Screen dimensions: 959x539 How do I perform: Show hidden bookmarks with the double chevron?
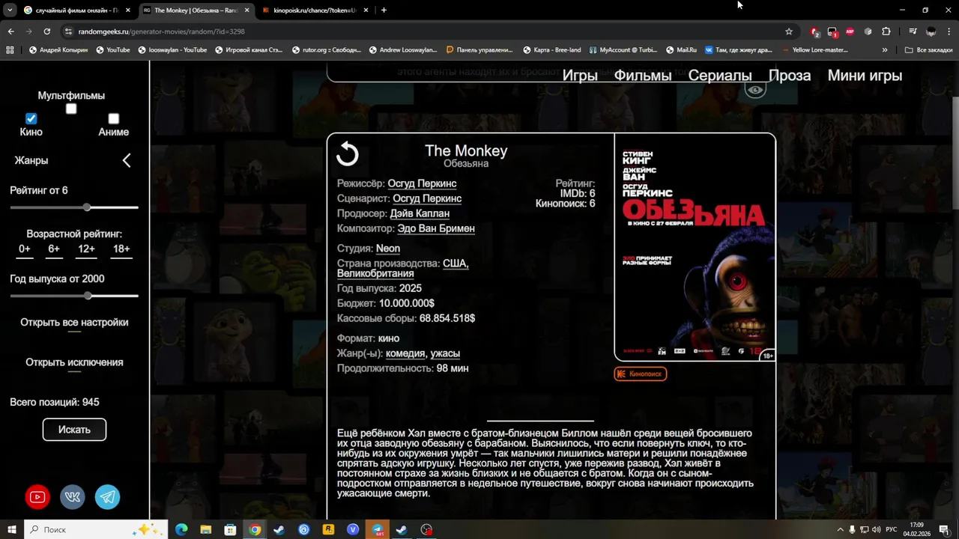click(885, 50)
